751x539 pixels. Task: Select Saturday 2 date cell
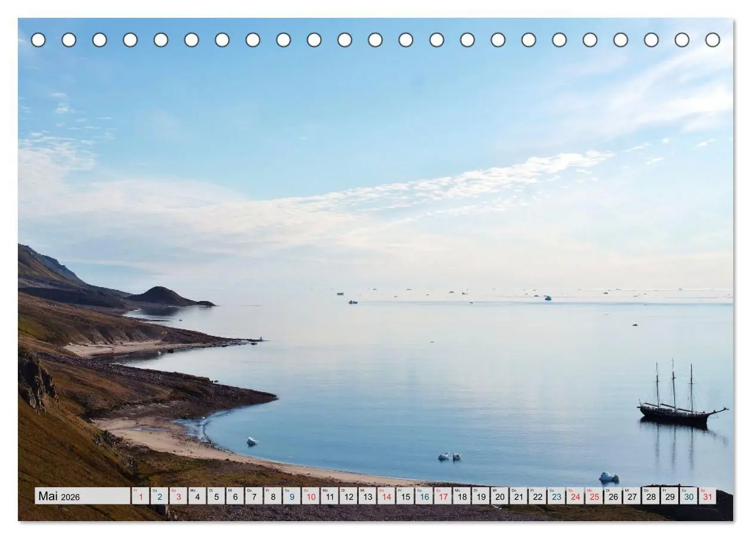tap(159, 496)
